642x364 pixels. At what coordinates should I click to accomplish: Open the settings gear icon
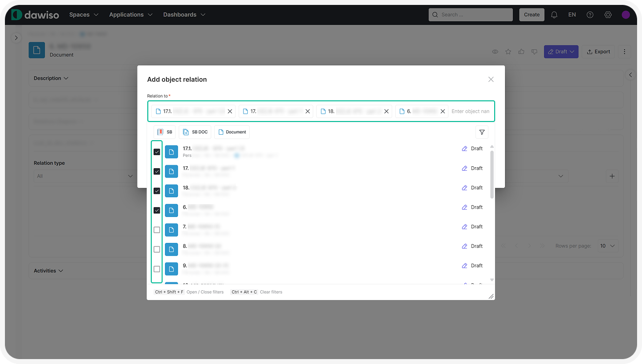point(608,15)
